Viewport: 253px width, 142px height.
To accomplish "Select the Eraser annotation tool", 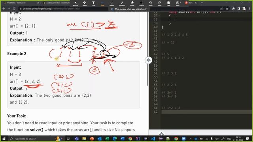I will pyautogui.click(x=132, y=4).
